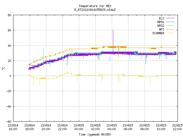This screenshot has height=137, width=183.
Task: Click the x-axis label 210815 06:00
Action: click(128, 127)
